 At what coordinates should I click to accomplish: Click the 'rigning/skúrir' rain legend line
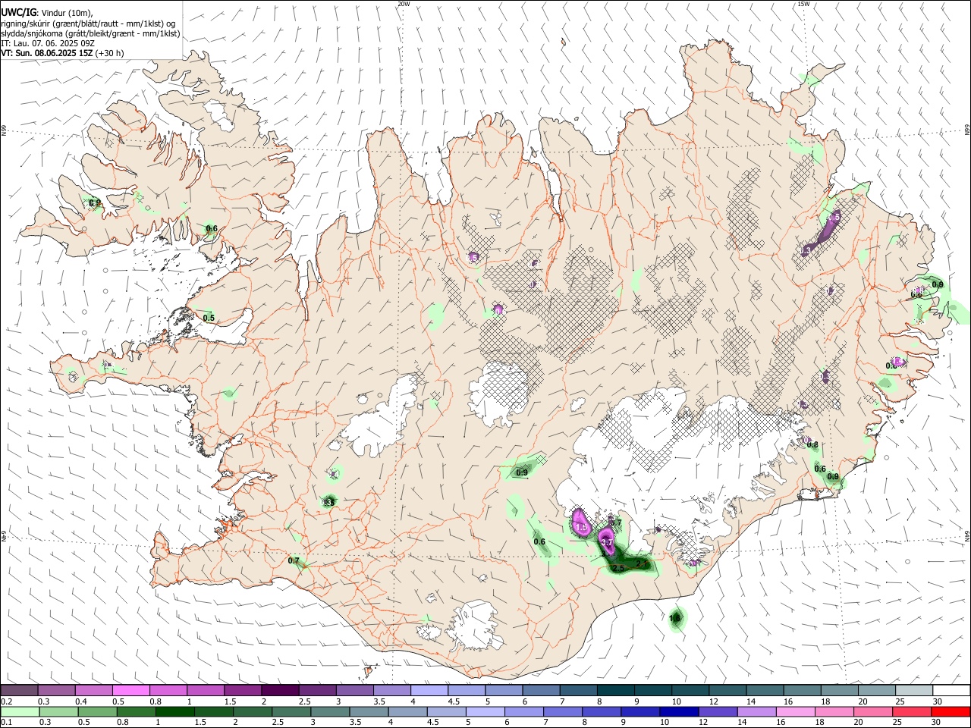(88, 23)
